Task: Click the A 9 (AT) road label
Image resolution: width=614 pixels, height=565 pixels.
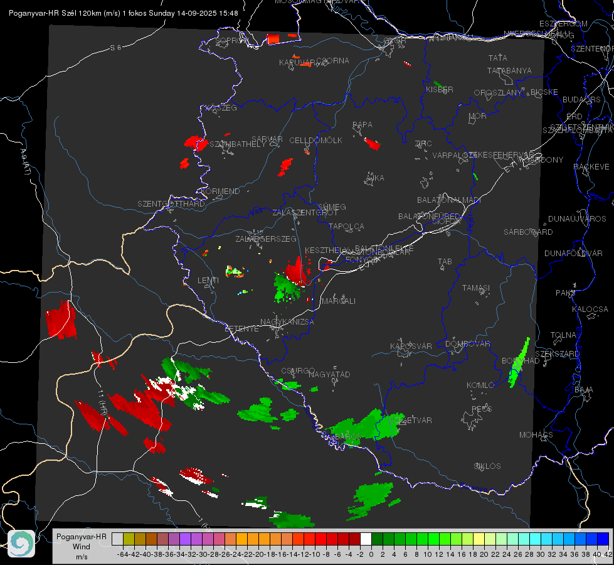Action: 26,161
